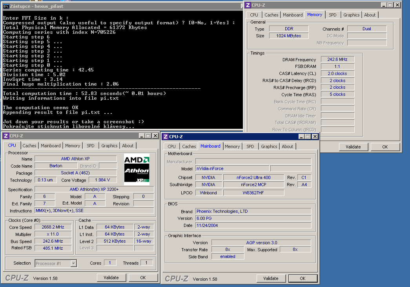Click the memory Size value 1024 MBytes
The height and width of the screenshot is (287, 410).
point(289,36)
